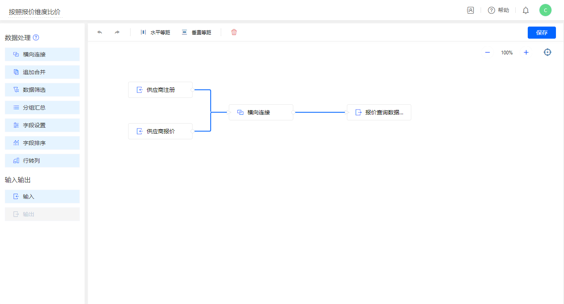Viewport: 564px width, 304px height.
Task: Click the help question mark next to 数据处理
Action: click(x=36, y=37)
